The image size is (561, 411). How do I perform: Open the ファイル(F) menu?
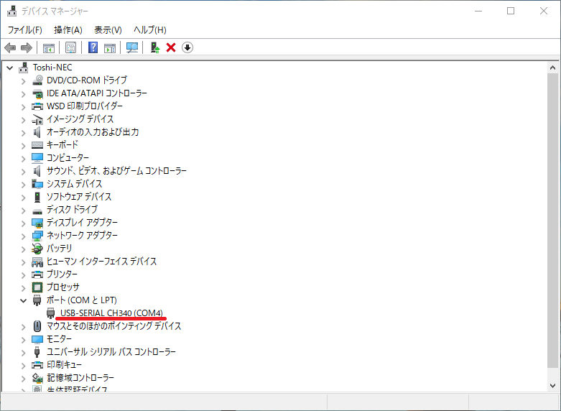pyautogui.click(x=24, y=30)
